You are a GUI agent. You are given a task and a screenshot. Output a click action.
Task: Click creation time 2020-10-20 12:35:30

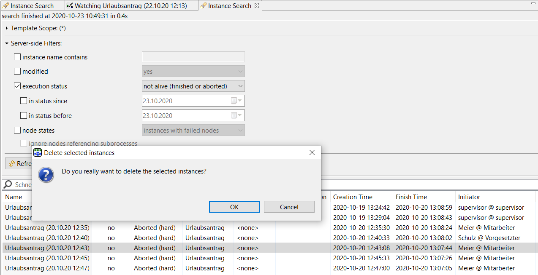[361, 228]
